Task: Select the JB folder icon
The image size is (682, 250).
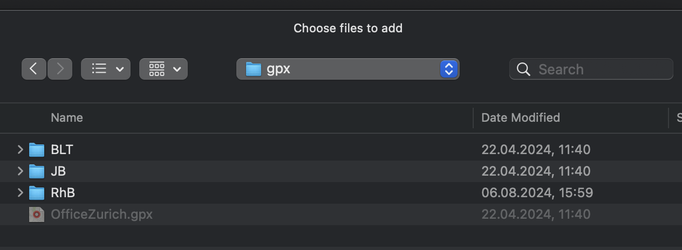Action: click(x=37, y=171)
